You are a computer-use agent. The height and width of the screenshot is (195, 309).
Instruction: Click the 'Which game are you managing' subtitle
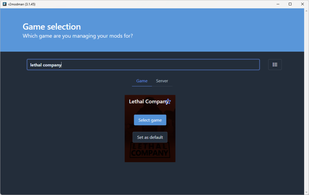click(78, 36)
